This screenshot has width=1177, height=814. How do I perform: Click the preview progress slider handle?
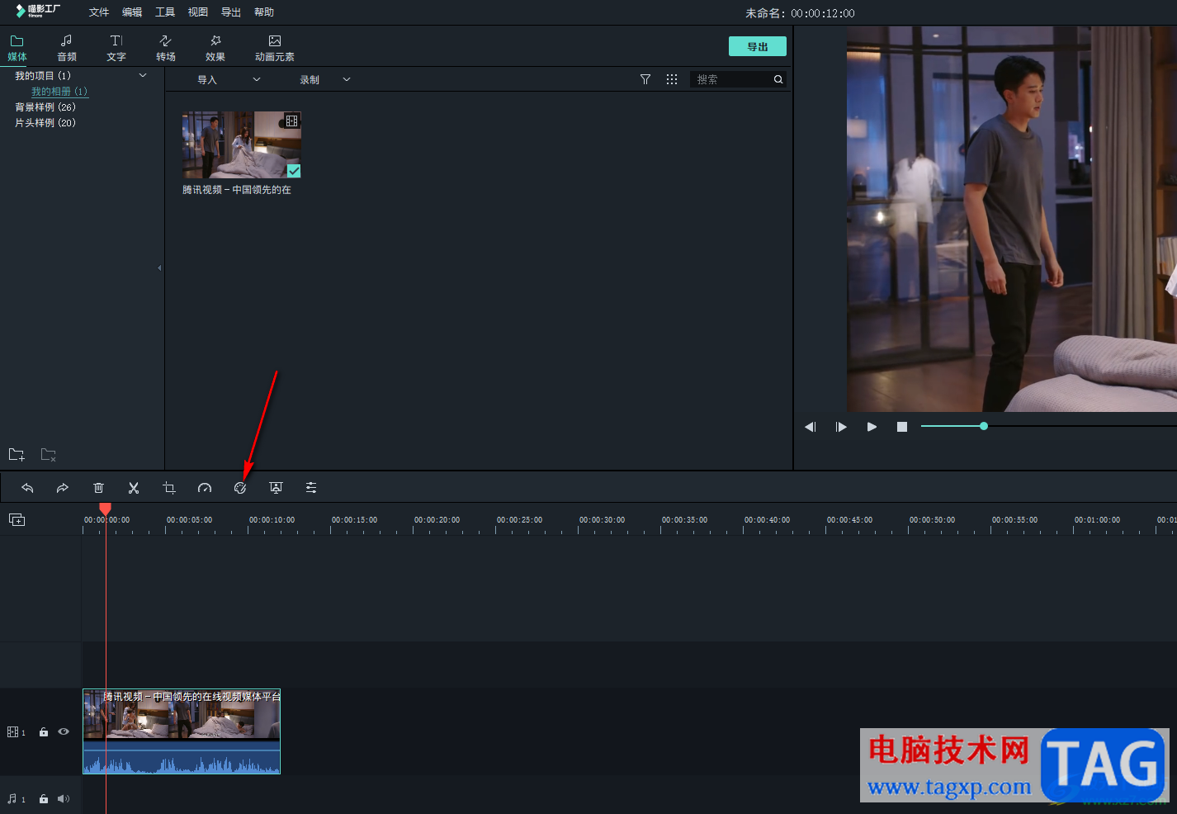[x=984, y=426]
